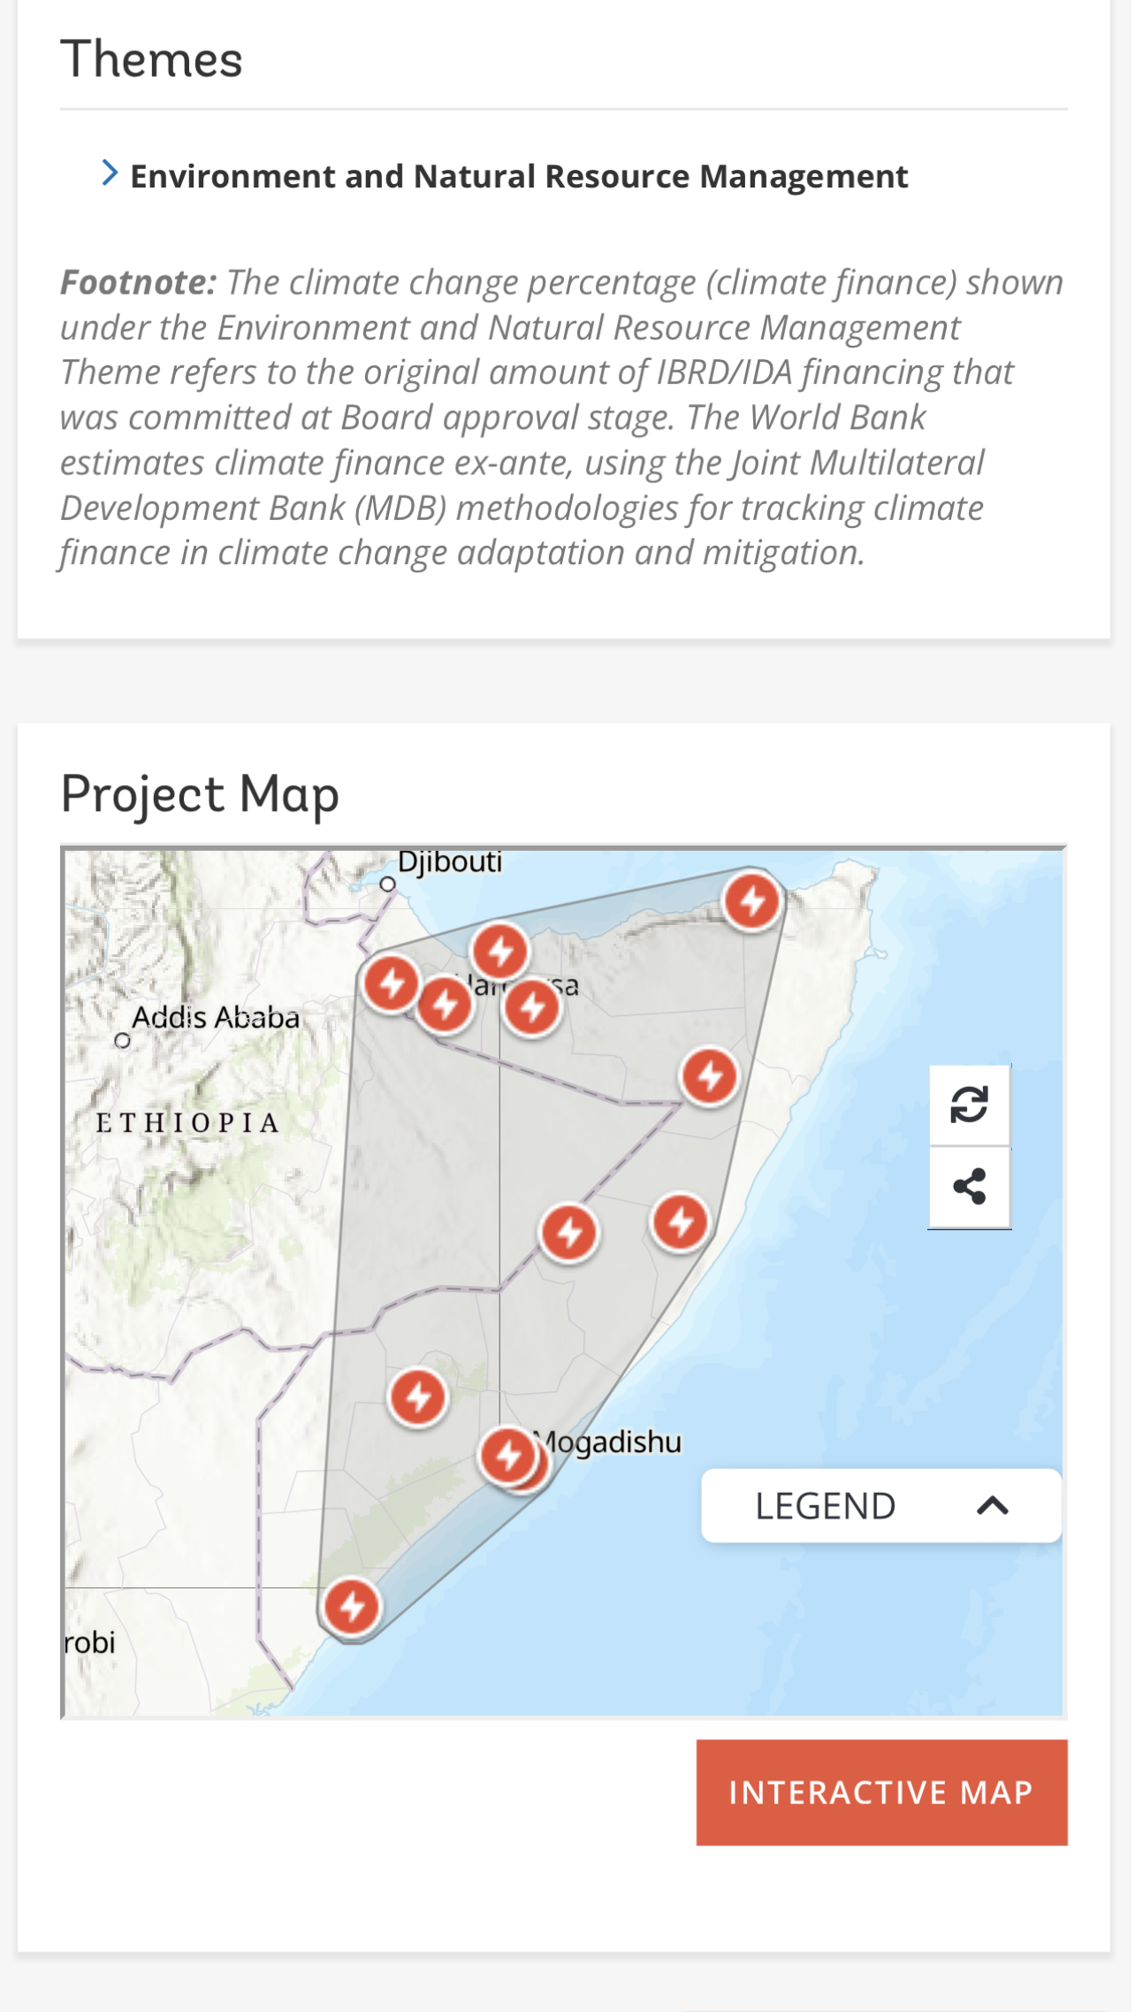Click the map share icon
This screenshot has width=1135, height=2012.
971,1188
